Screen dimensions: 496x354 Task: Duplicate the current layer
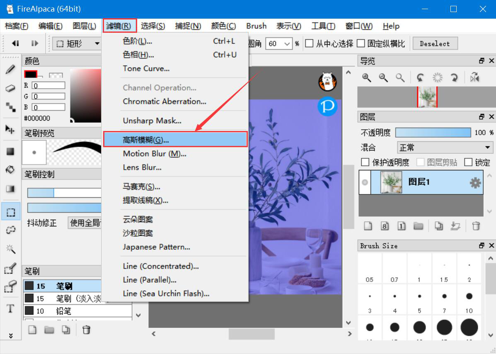[x=438, y=226]
